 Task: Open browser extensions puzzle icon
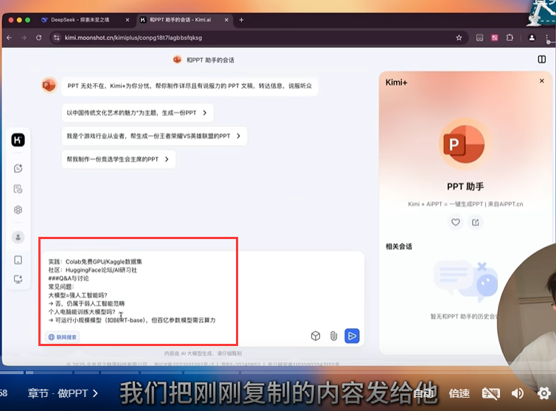(510, 38)
